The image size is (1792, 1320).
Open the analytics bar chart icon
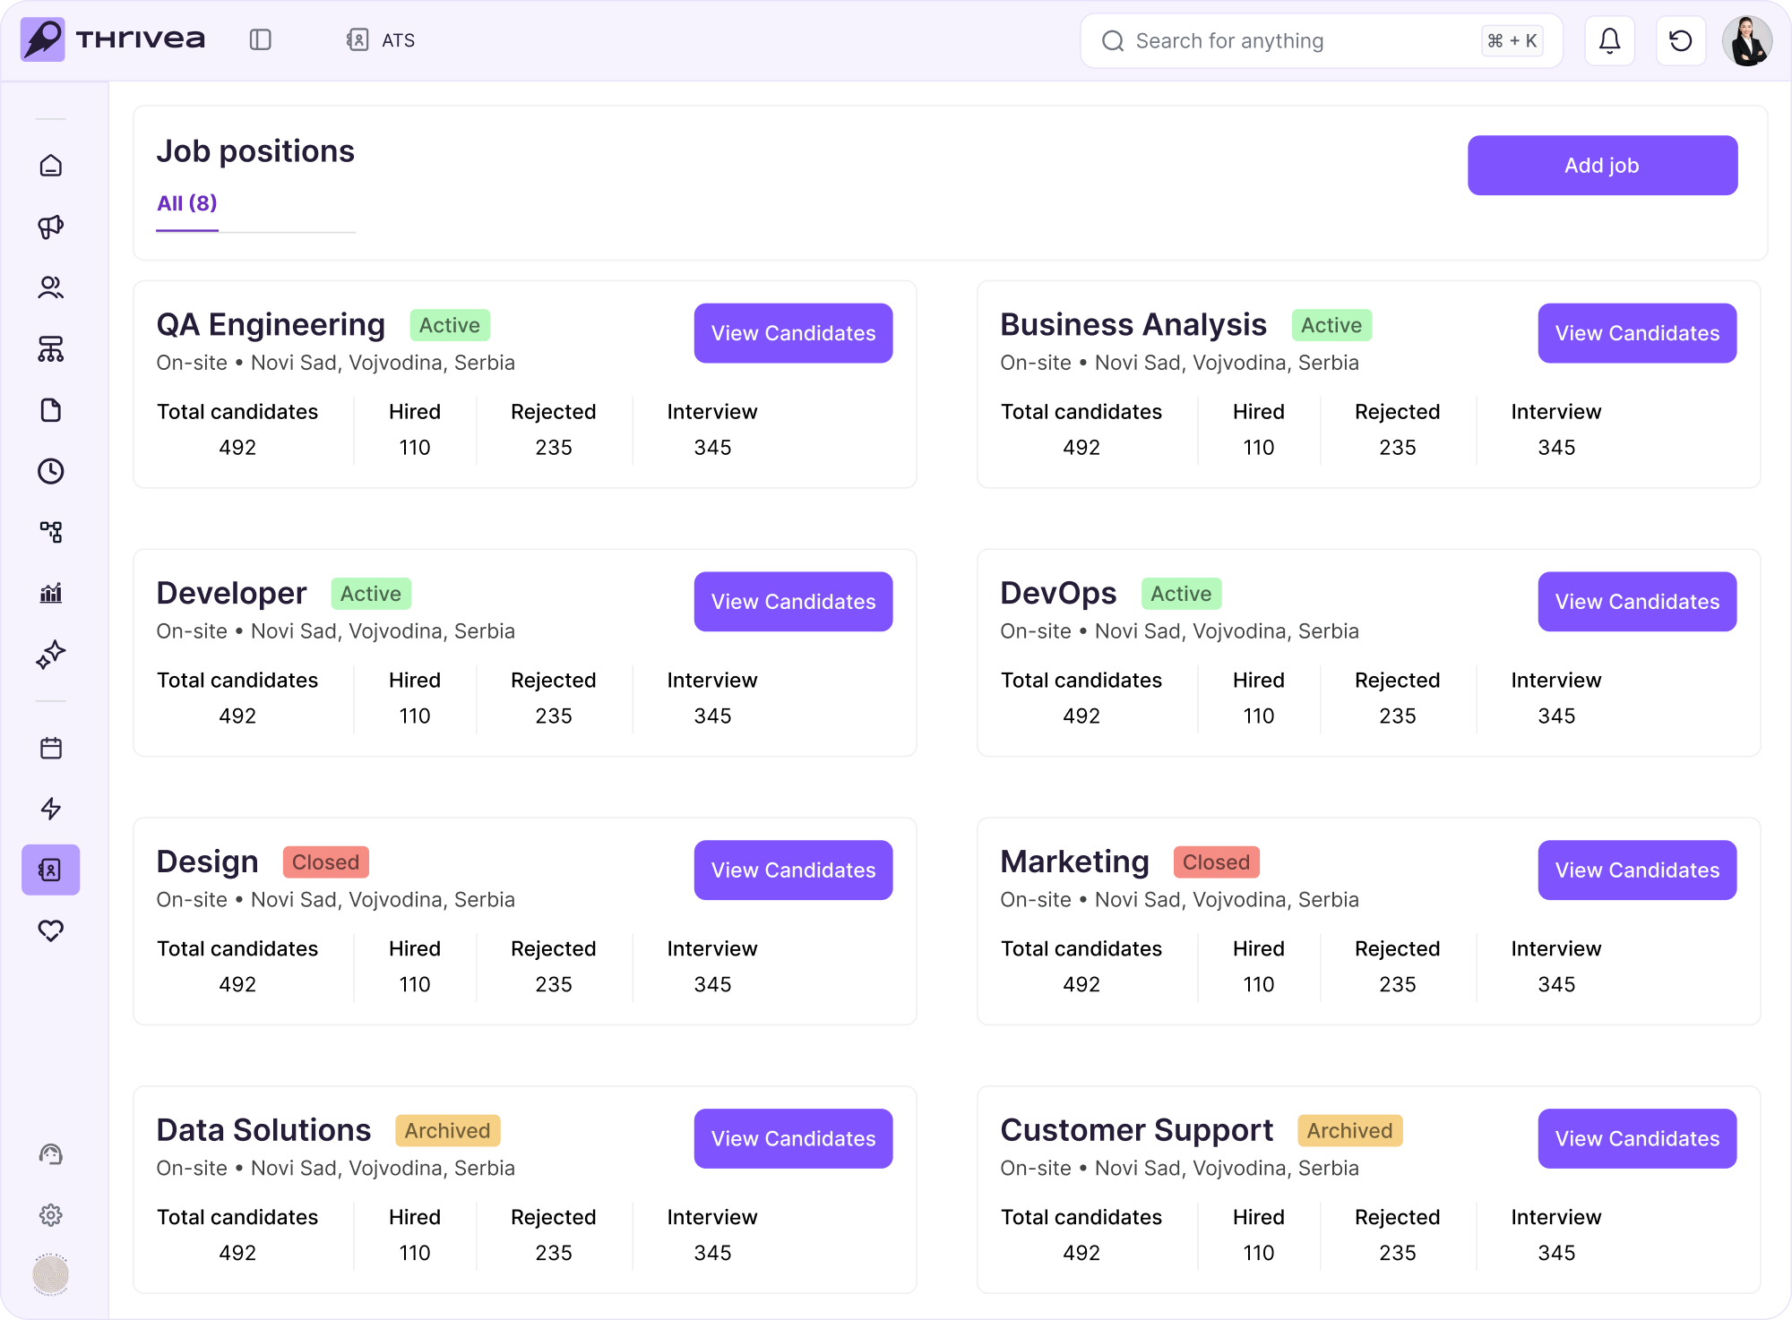click(51, 593)
